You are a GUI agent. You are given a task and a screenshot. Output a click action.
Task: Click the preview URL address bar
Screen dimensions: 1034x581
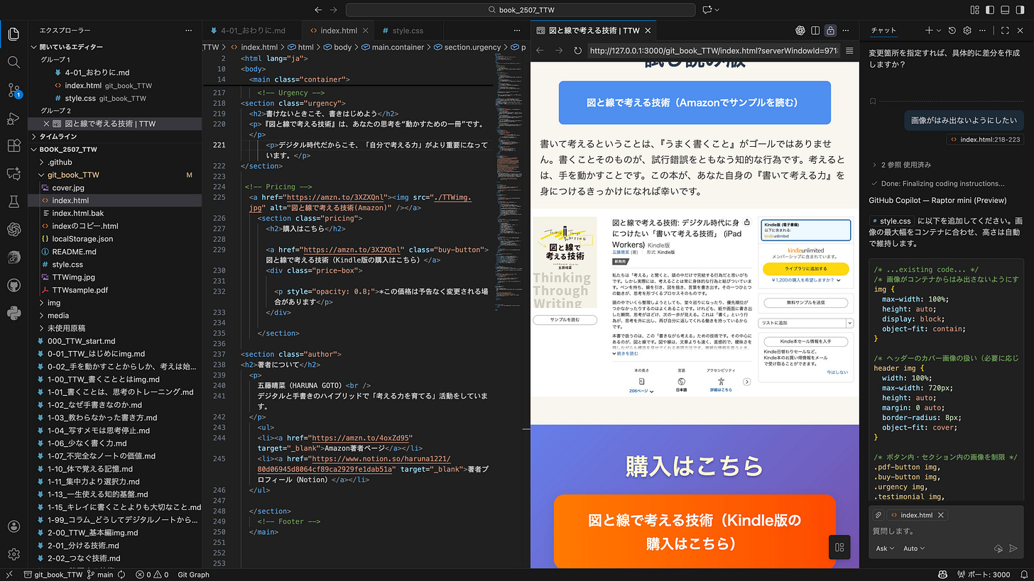pos(713,51)
